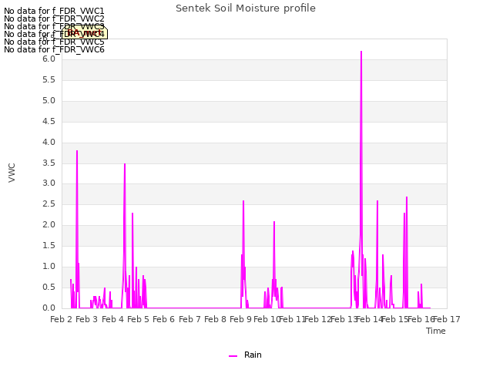Viewport: 493px width, 370px height.
Task: Click the 0.5 y-axis tick label
Action: (49, 287)
